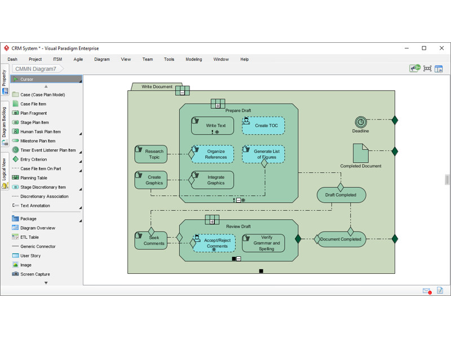Open the Modeling menu
451x338 pixels.
193,59
